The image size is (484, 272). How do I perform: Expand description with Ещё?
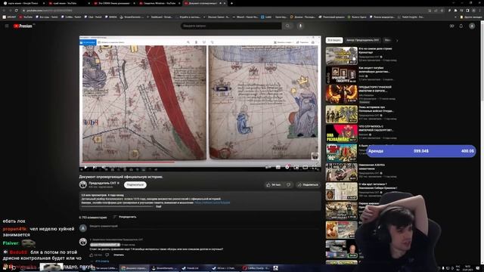158,206
